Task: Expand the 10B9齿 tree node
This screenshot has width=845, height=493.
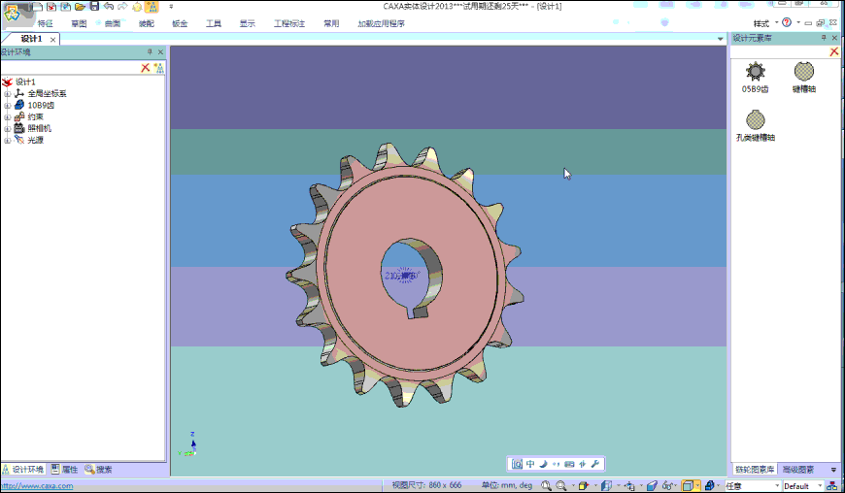Action: pyautogui.click(x=7, y=106)
